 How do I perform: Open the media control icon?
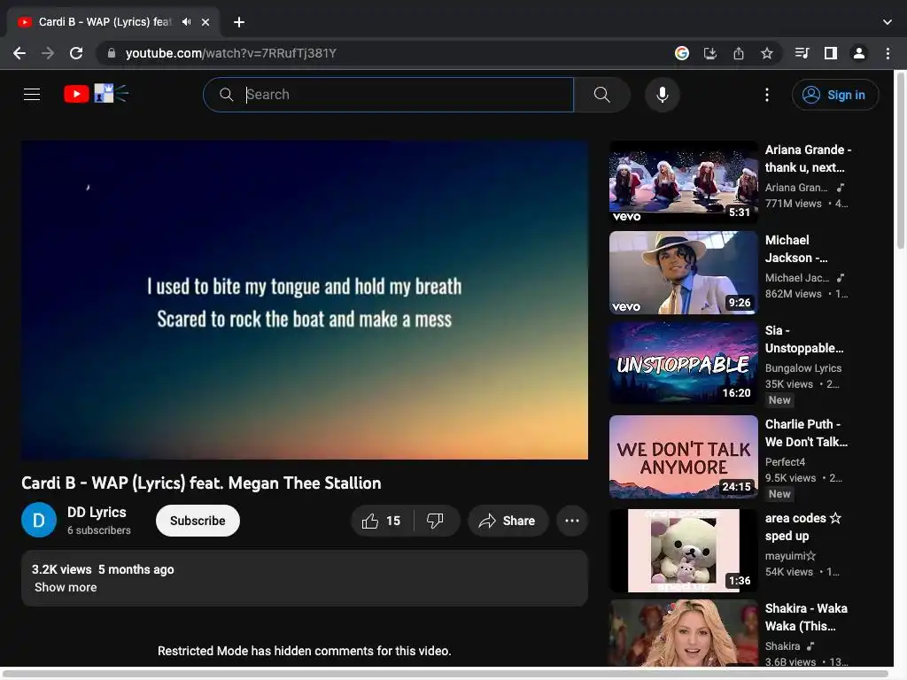click(x=802, y=53)
